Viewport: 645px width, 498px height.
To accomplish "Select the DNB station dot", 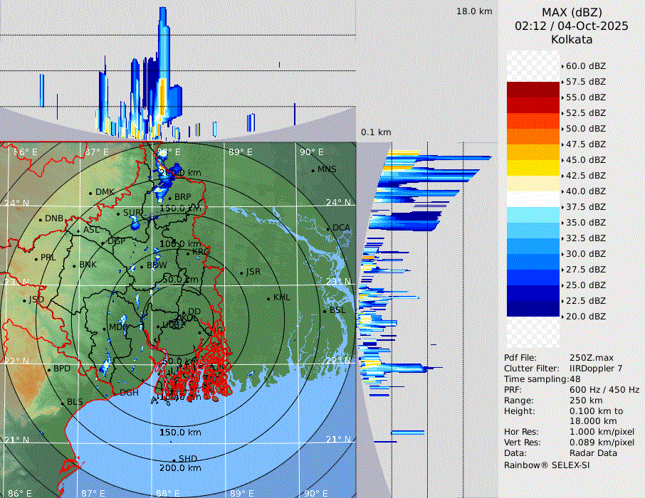I will pos(41,219).
